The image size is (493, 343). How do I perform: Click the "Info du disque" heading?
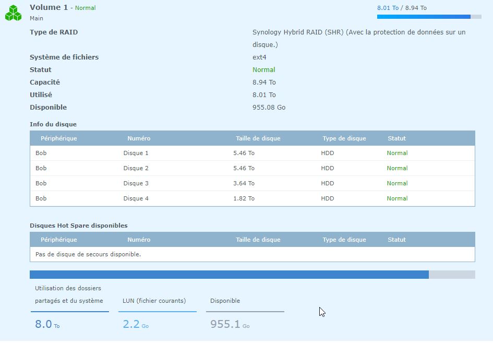[53, 124]
